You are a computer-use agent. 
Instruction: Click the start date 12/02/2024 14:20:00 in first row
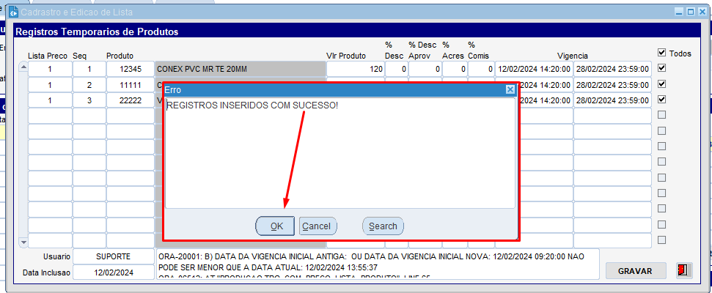tap(534, 70)
